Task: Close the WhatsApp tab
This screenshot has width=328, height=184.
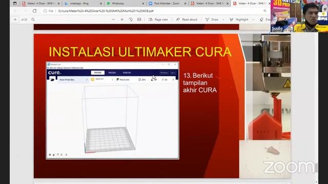Action: point(143,4)
